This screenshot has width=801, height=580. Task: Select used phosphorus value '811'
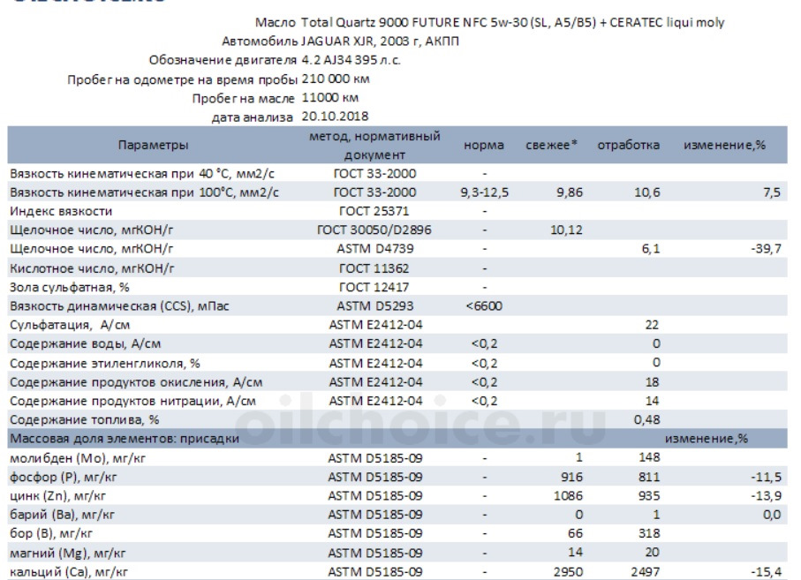(x=649, y=477)
